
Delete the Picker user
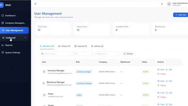pos(162,97)
